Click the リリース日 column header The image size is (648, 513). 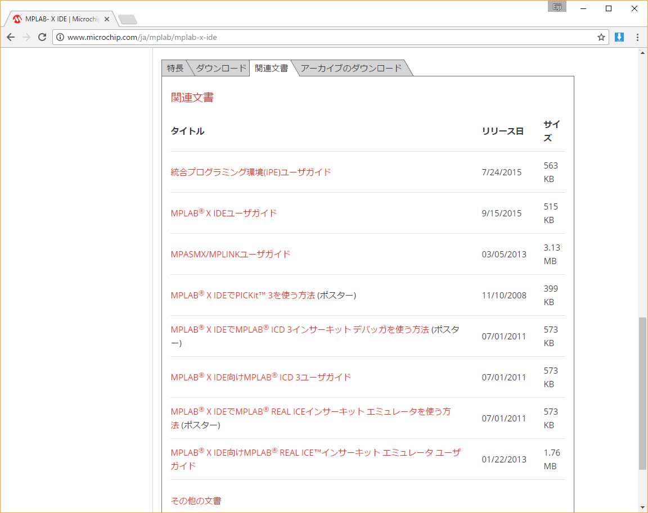pos(503,131)
